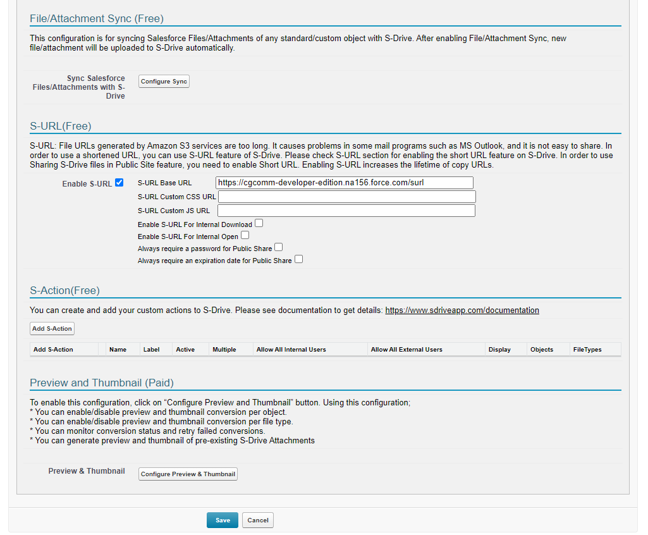The height and width of the screenshot is (535, 648).
Task: Toggle Always require expiration date for Public Share
Action: pos(299,259)
